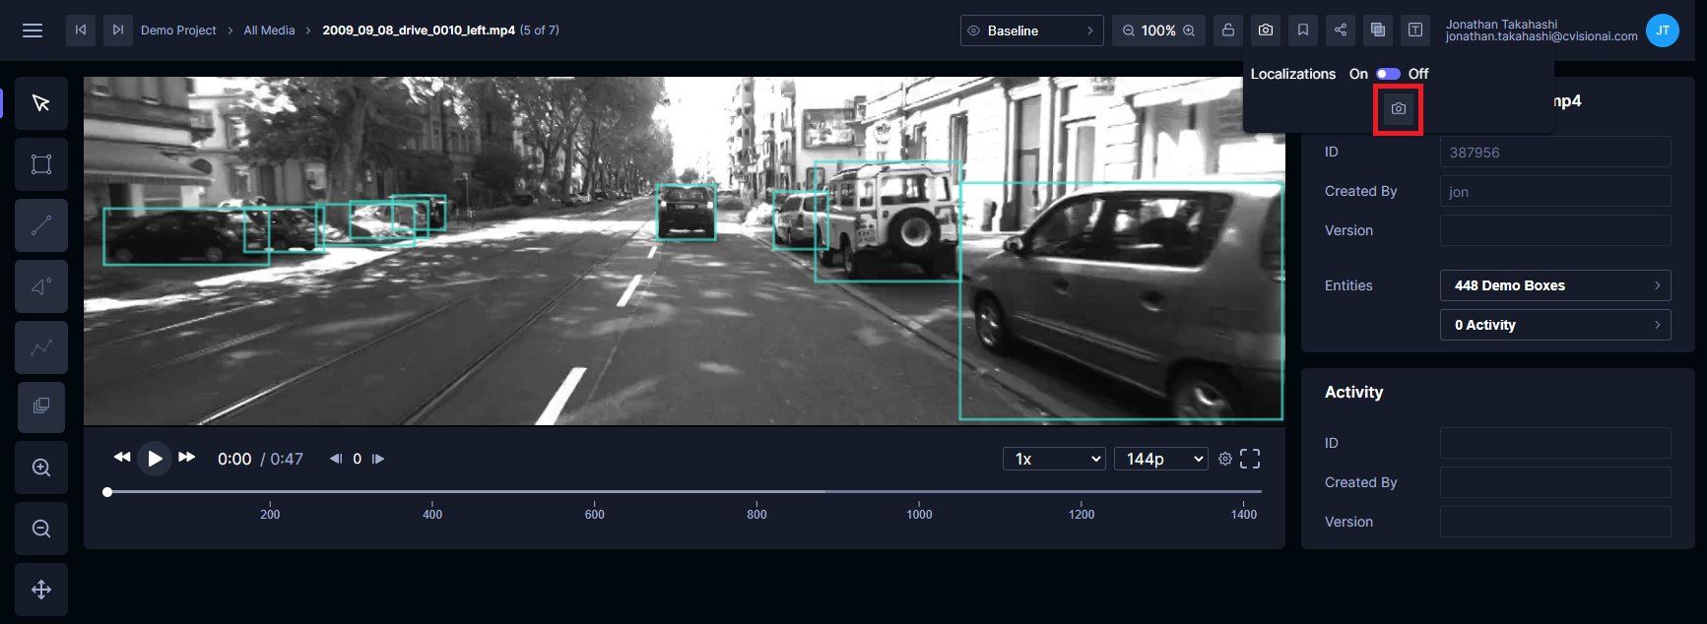Click the pan move tool
Image resolution: width=1707 pixels, height=624 pixels.
tap(41, 590)
